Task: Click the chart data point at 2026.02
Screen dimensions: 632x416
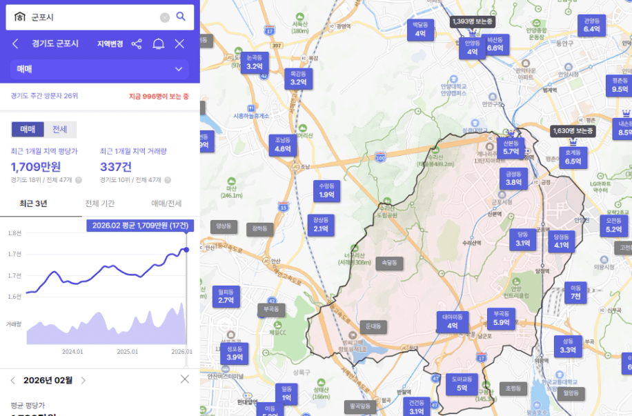Action: pos(186,249)
